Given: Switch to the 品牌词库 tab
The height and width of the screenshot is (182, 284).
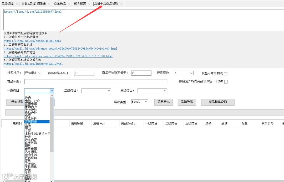Looking at the screenshot, I should [x=8, y=4].
